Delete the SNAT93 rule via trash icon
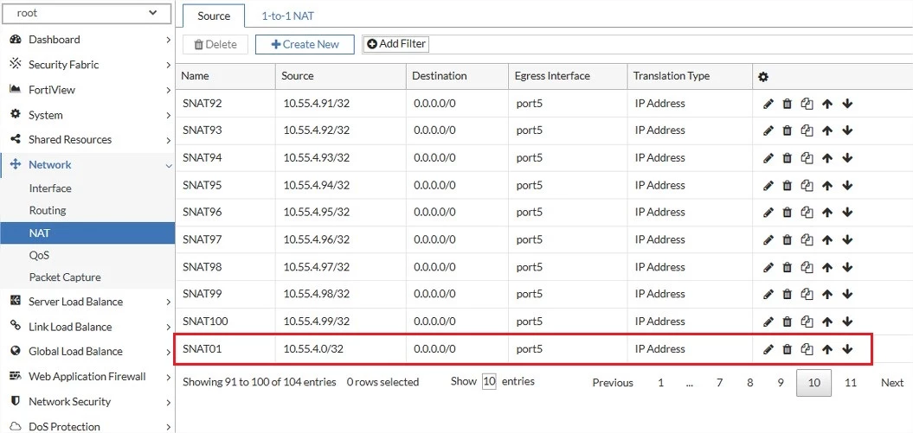This screenshot has height=433, width=913. click(x=788, y=131)
